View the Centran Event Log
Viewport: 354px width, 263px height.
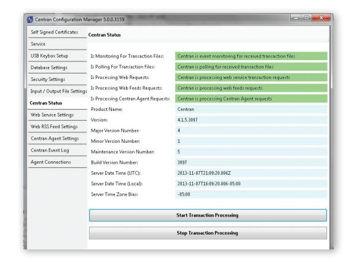57,150
